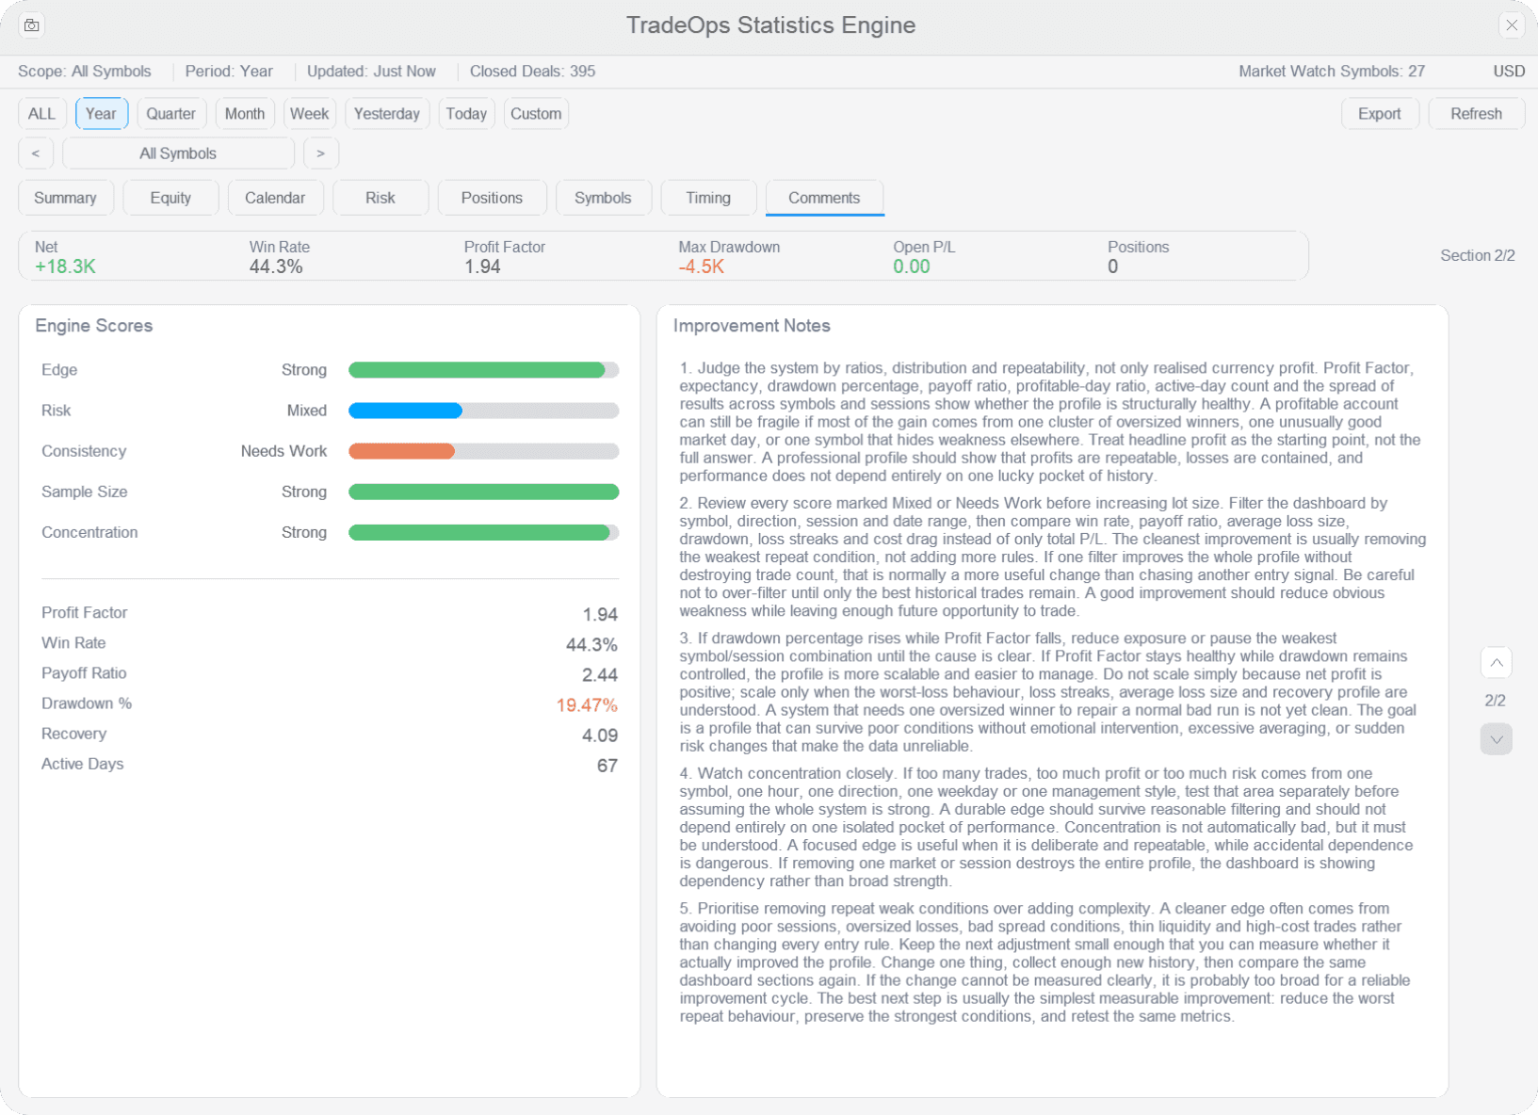This screenshot has height=1115, width=1538.
Task: Switch the period to Week
Action: [x=310, y=114]
